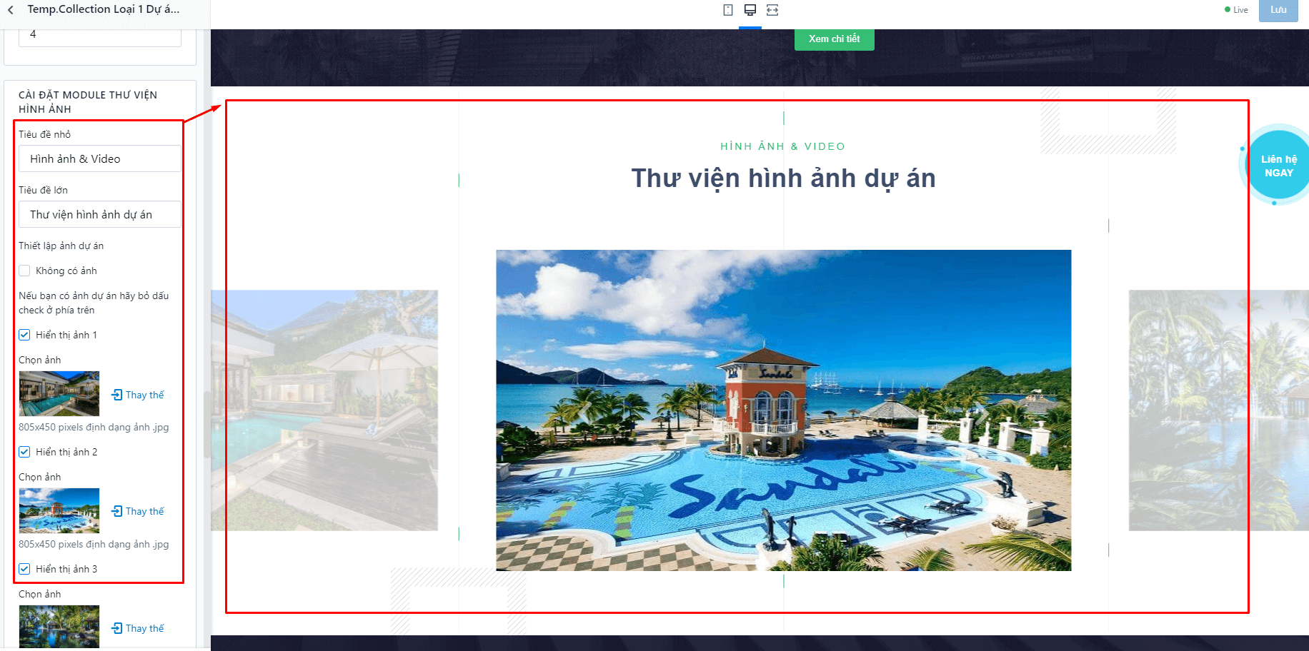Select the villa pool thumbnail in the sidebar
This screenshot has width=1309, height=651.
(59, 393)
